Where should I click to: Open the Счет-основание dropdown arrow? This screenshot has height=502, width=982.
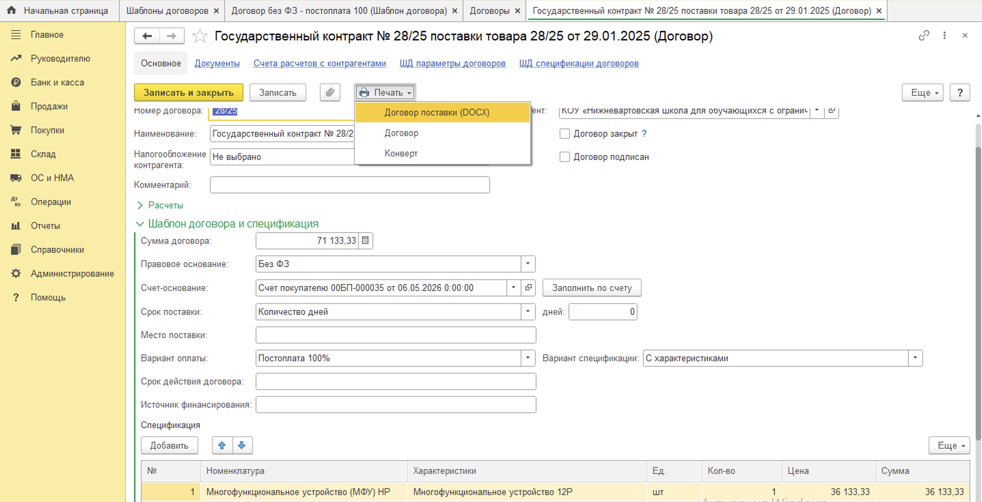[x=514, y=288]
